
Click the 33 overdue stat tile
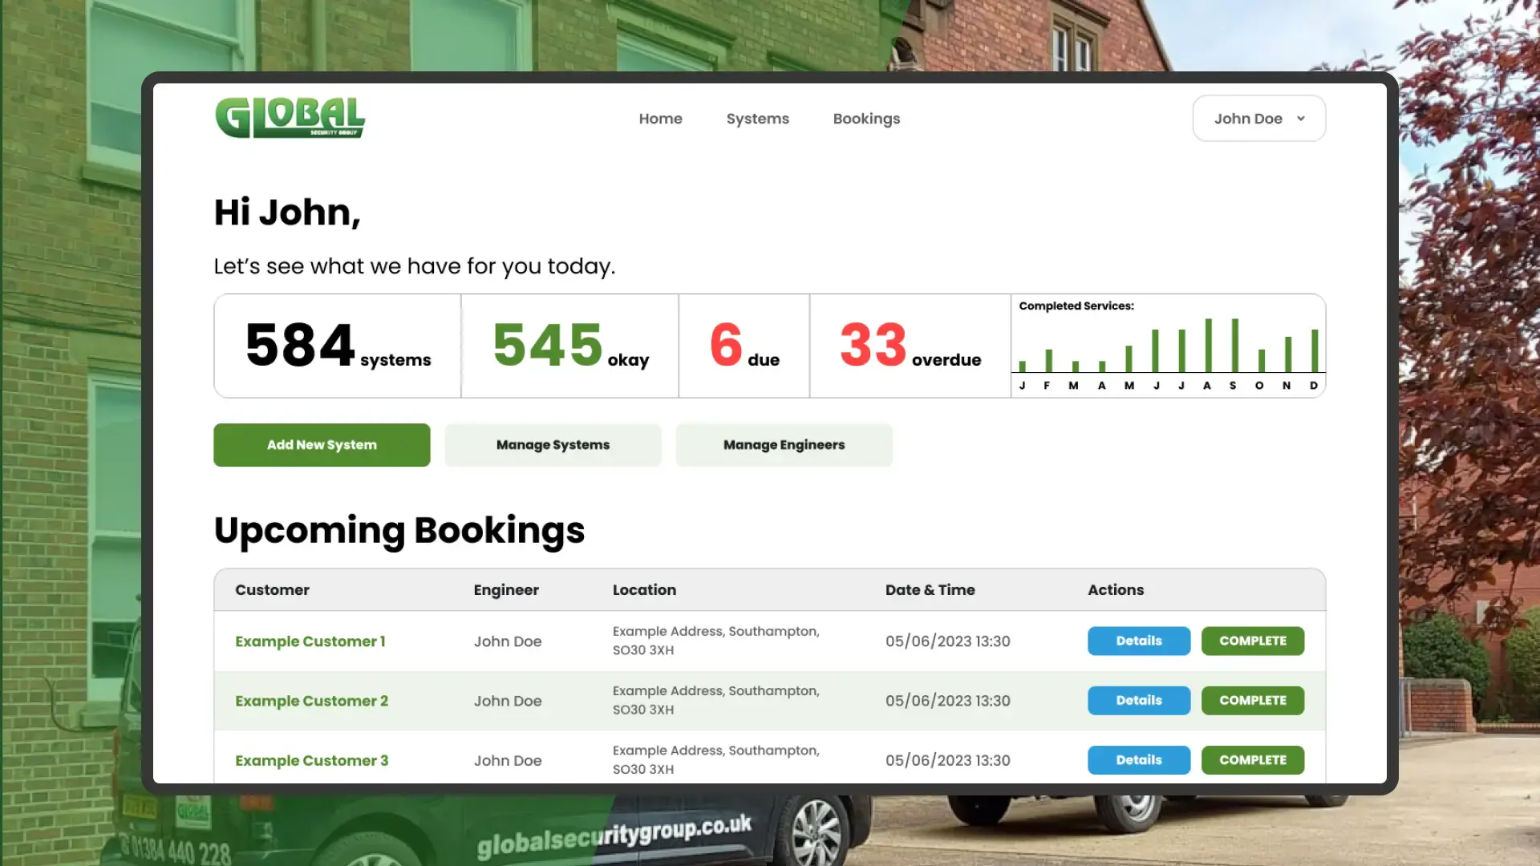click(x=910, y=346)
